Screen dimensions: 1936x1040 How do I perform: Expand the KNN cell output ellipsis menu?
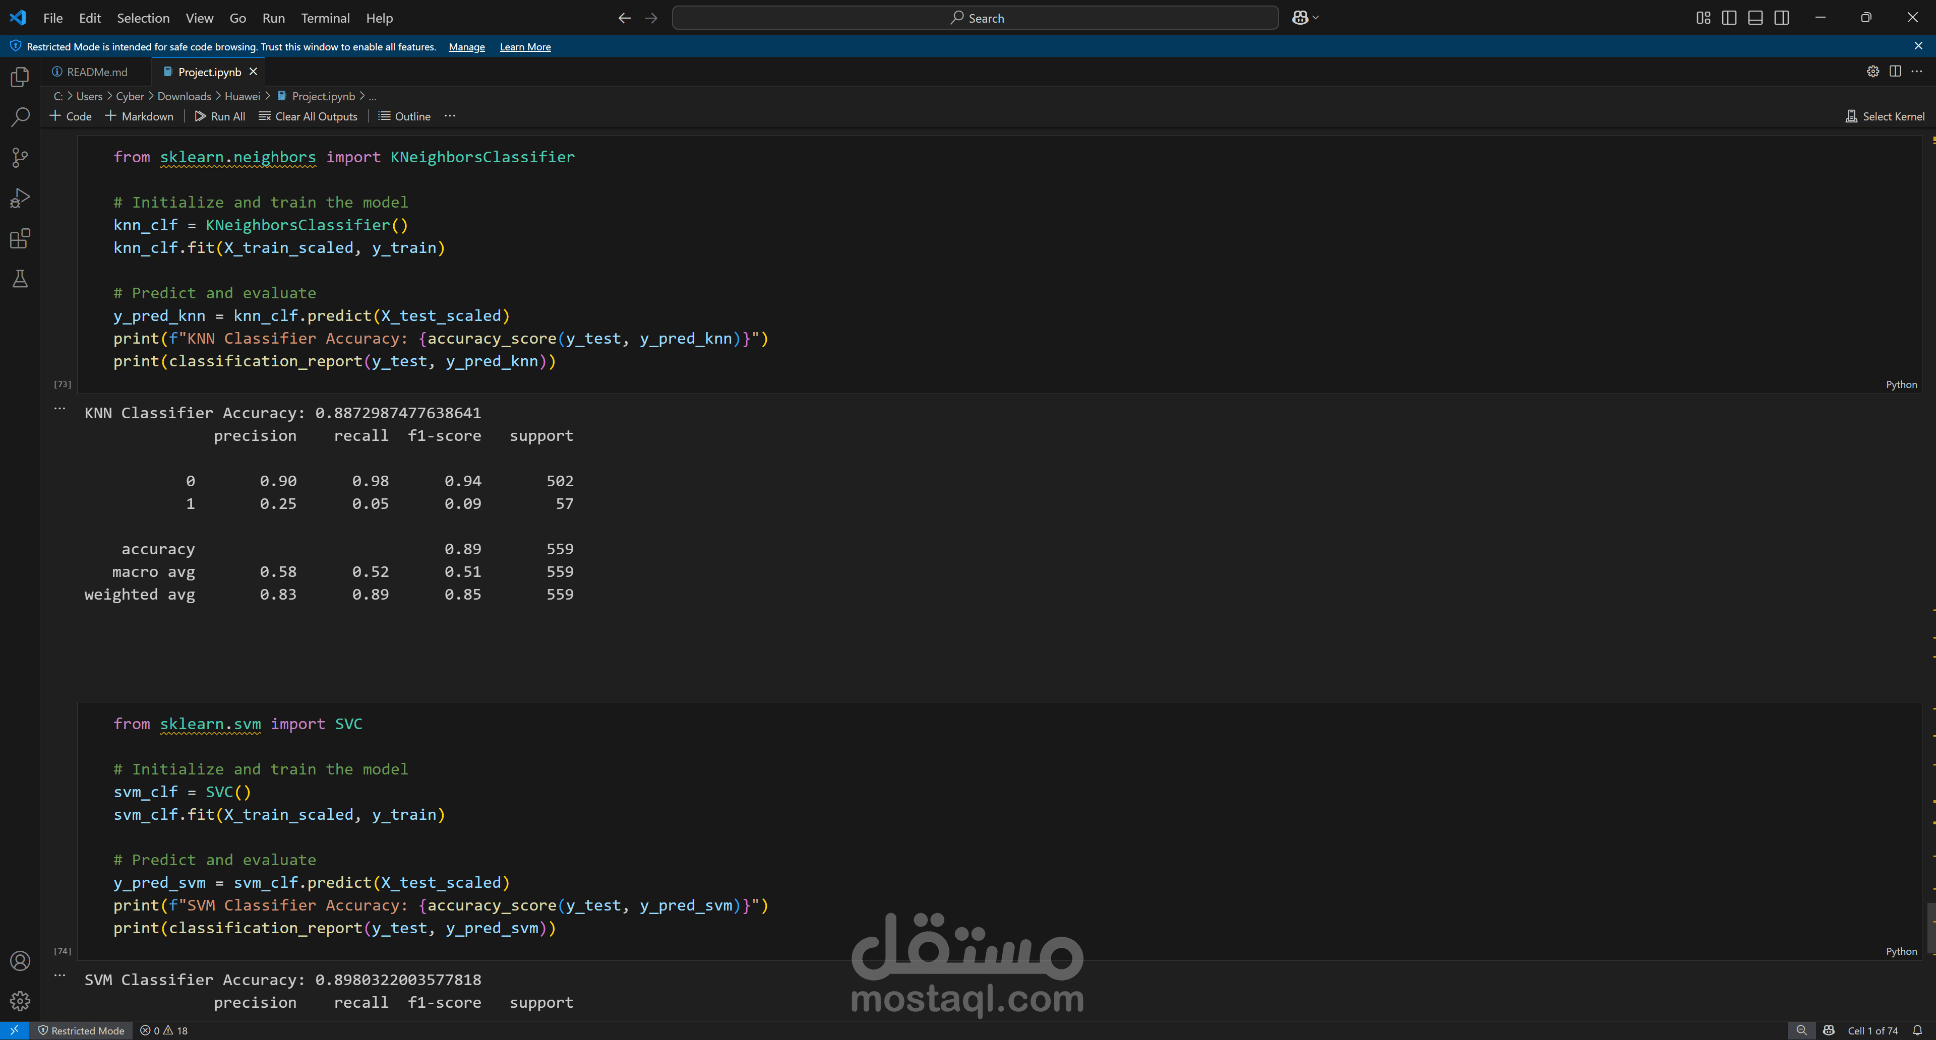coord(60,409)
